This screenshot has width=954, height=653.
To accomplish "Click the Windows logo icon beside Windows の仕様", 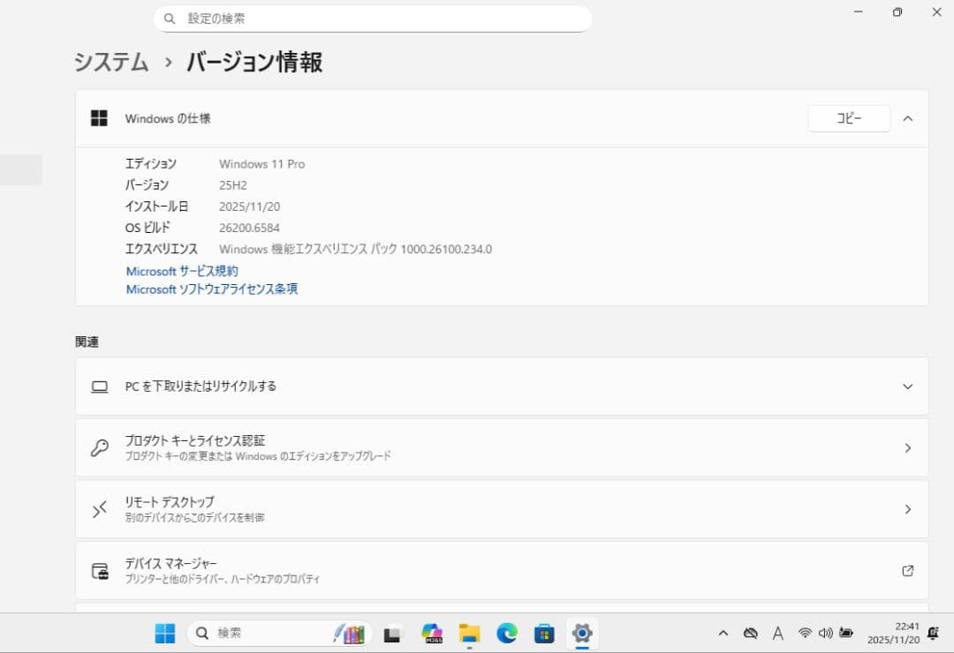I will (x=99, y=117).
